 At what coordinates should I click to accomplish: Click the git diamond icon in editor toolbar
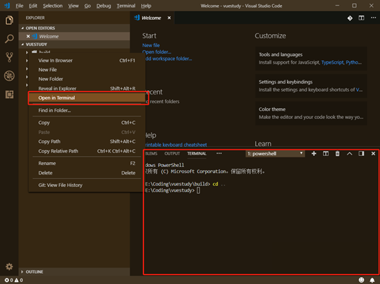point(350,18)
